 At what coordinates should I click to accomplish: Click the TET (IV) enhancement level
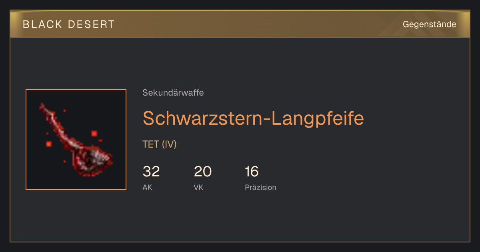pos(160,144)
